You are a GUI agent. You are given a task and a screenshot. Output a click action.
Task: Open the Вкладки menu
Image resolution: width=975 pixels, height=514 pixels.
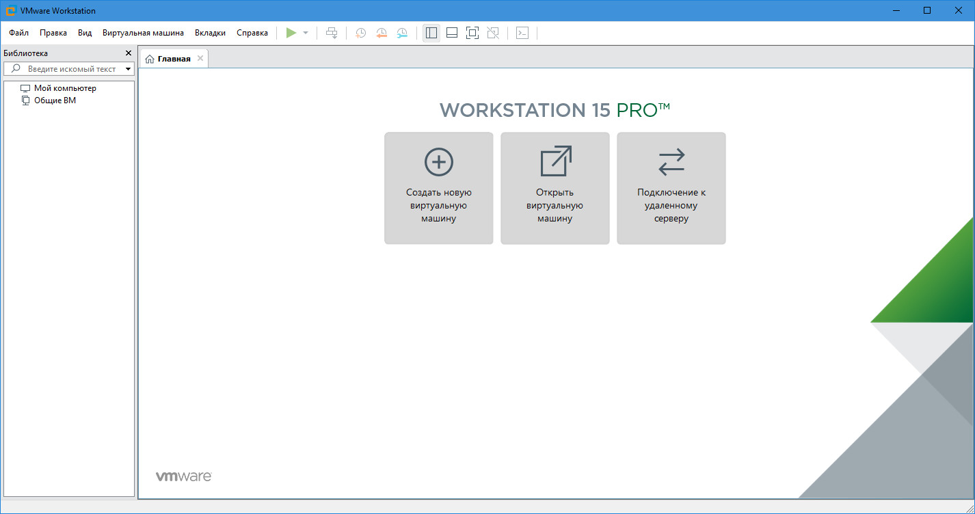pos(210,33)
